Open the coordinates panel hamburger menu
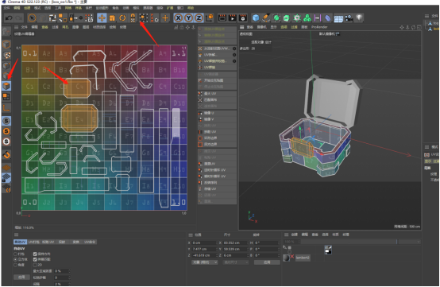 point(191,235)
